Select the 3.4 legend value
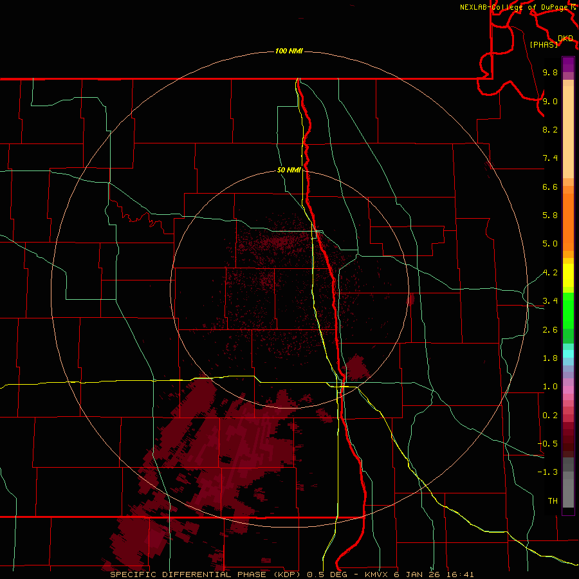 550,301
